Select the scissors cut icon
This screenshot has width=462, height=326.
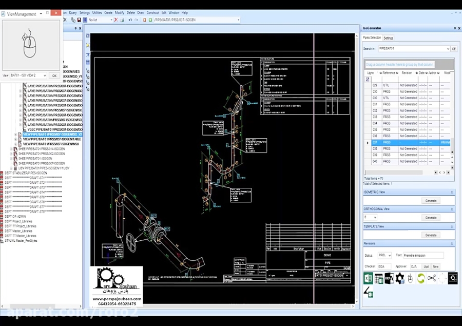tap(431, 278)
